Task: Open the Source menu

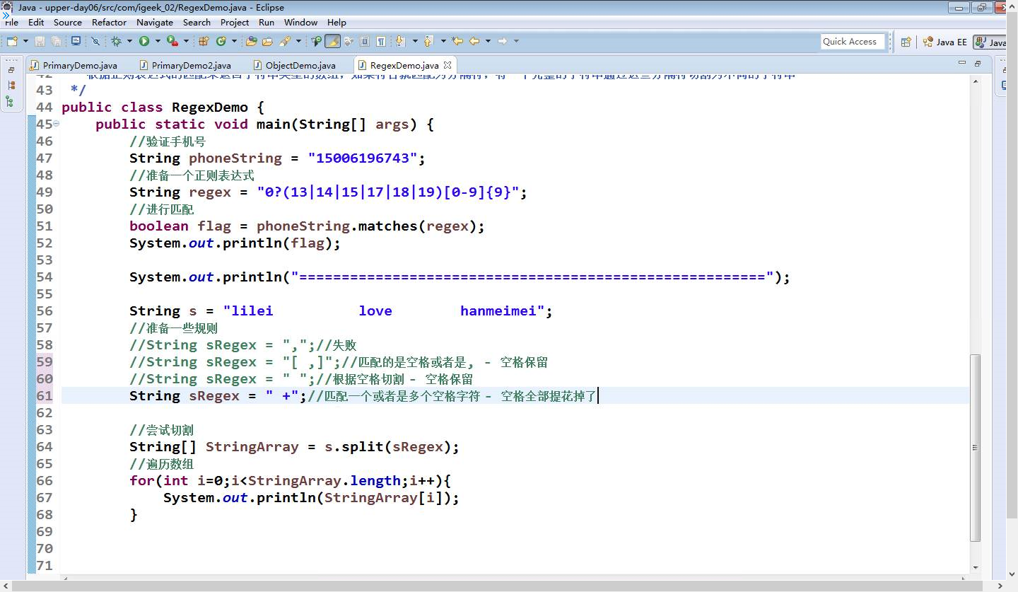Action: 68,22
